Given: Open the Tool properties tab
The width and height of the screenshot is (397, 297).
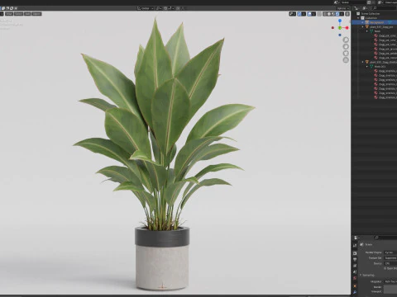Looking at the screenshot, I should tap(355, 245).
